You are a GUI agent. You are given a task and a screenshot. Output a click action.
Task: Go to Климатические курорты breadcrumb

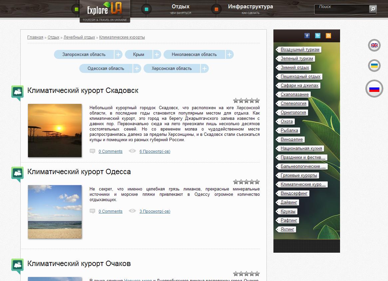tap(122, 37)
